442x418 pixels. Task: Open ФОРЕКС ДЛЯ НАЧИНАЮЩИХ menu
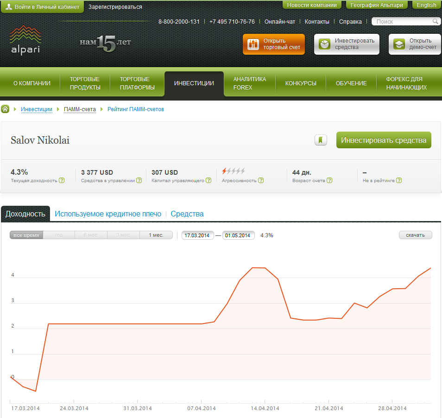point(406,83)
